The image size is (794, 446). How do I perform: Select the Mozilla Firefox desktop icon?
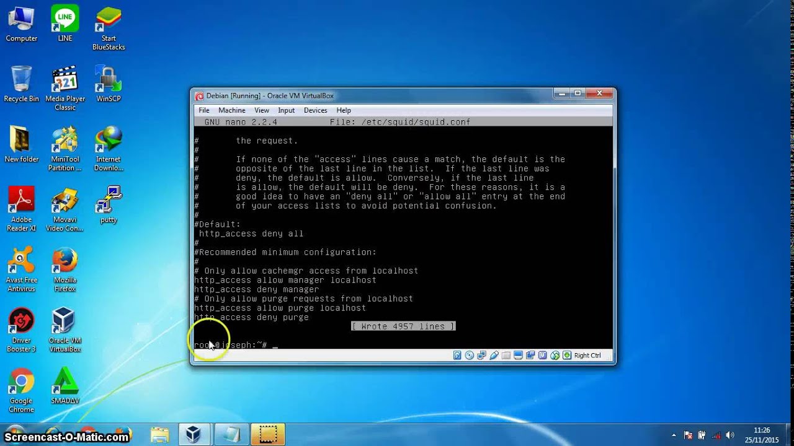(65, 269)
